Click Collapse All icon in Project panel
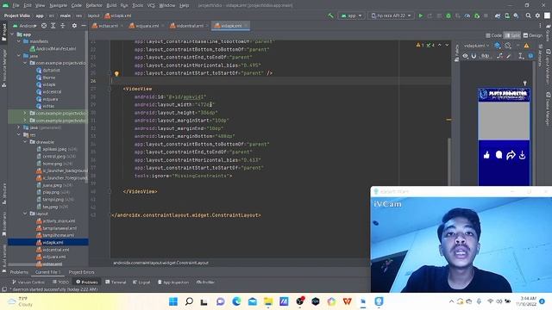 [62, 26]
